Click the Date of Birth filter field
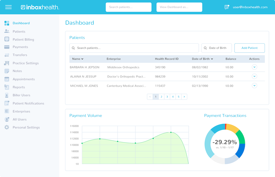 pos(217,48)
